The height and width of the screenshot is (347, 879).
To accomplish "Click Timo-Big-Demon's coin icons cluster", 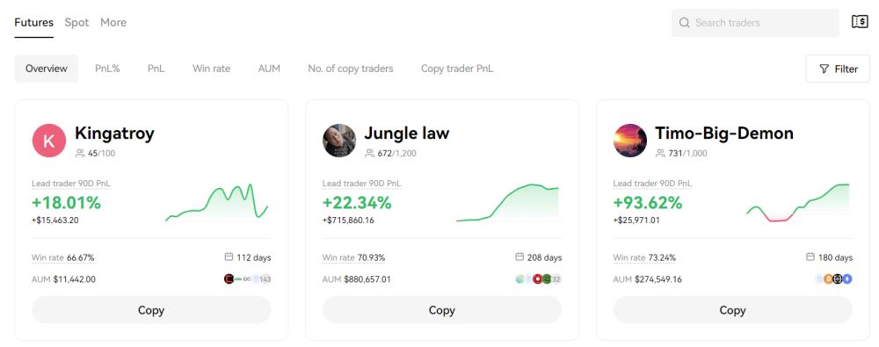I will (834, 279).
